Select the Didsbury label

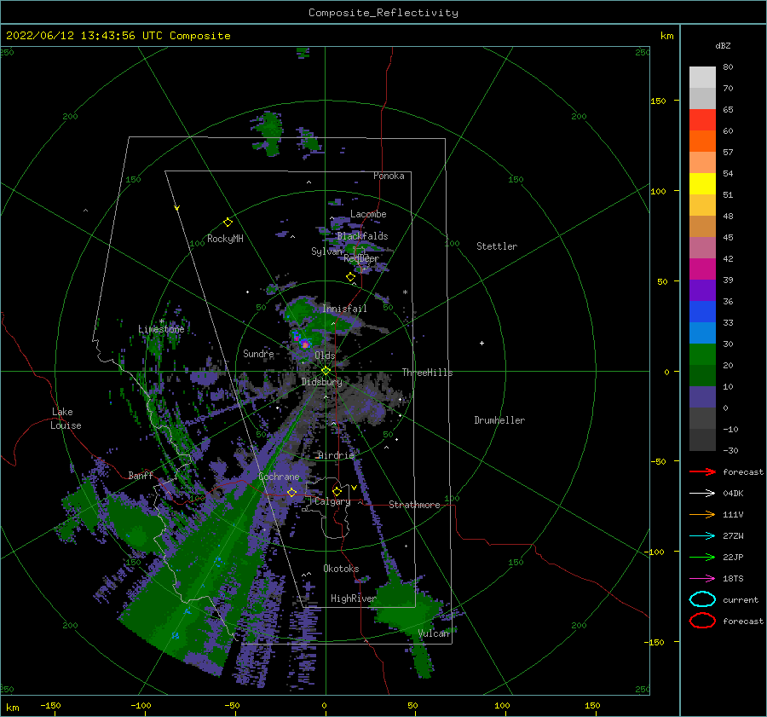point(322,382)
